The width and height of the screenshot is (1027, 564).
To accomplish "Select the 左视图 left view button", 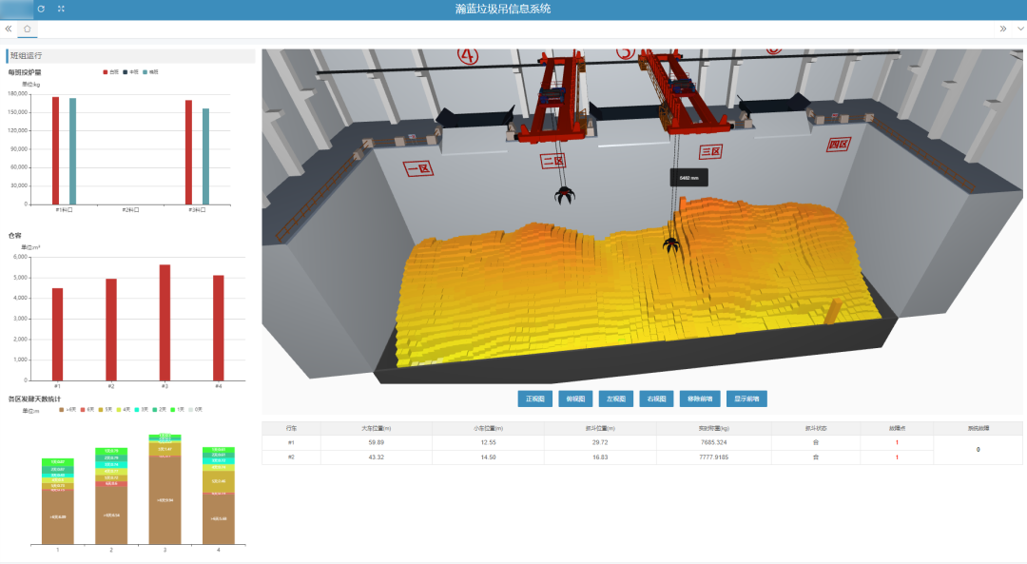I will pyautogui.click(x=616, y=399).
